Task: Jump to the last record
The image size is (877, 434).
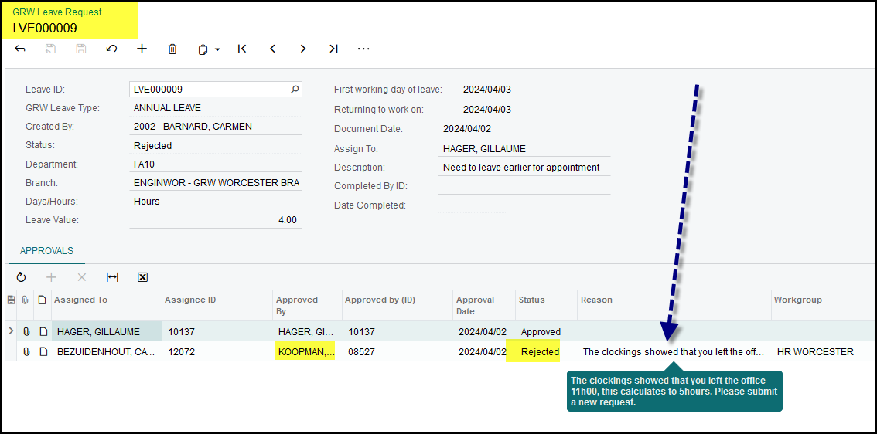Action: tap(333, 49)
